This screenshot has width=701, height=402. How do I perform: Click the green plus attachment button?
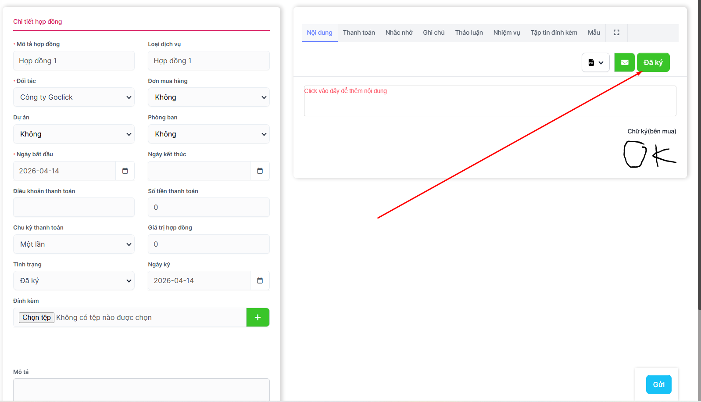258,317
